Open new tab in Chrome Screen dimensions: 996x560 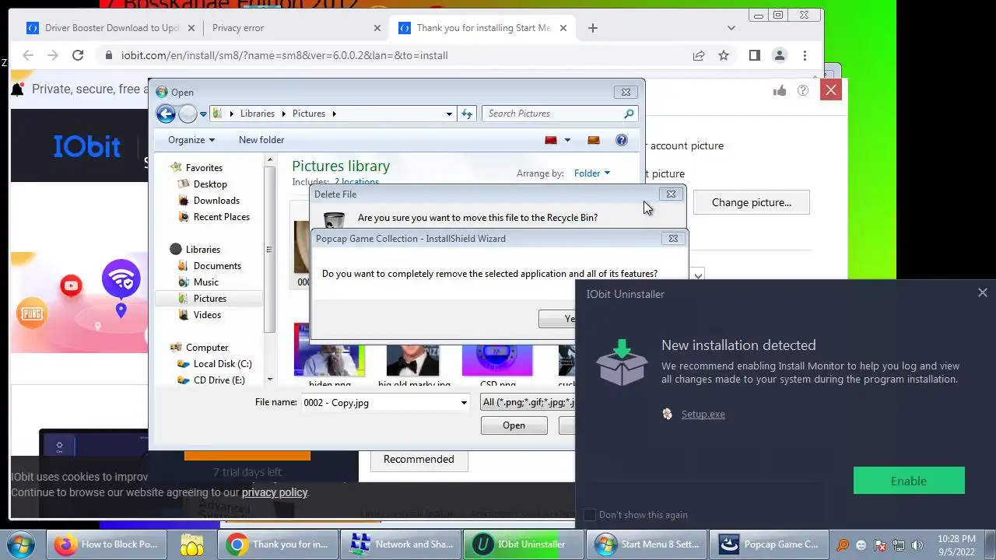pyautogui.click(x=593, y=28)
